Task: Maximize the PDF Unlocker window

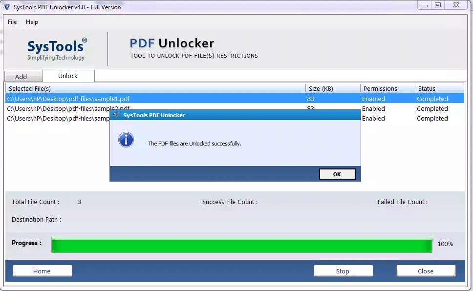Action: 438,5
